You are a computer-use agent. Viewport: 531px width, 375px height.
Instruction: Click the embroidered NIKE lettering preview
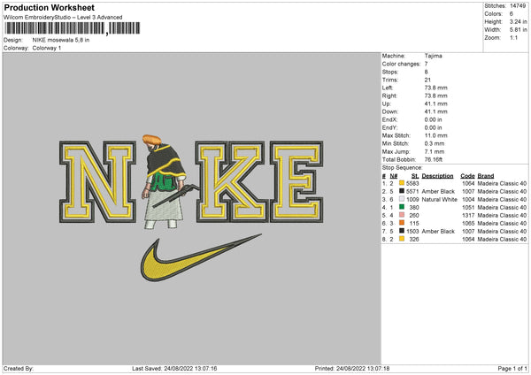[191, 181]
